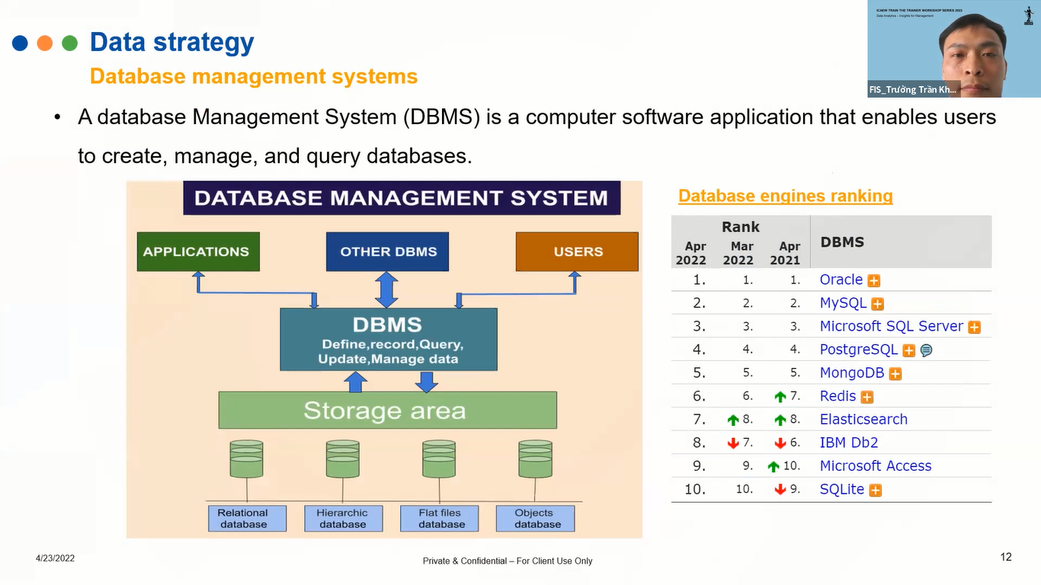
Task: Click the Apr 2021 column header
Action: [785, 253]
